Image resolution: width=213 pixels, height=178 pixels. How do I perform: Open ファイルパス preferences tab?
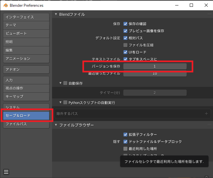pyautogui.click(x=26, y=124)
